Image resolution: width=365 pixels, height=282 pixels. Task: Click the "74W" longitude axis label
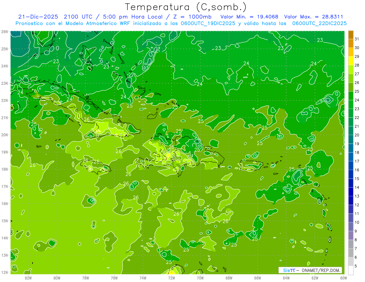point(143,278)
